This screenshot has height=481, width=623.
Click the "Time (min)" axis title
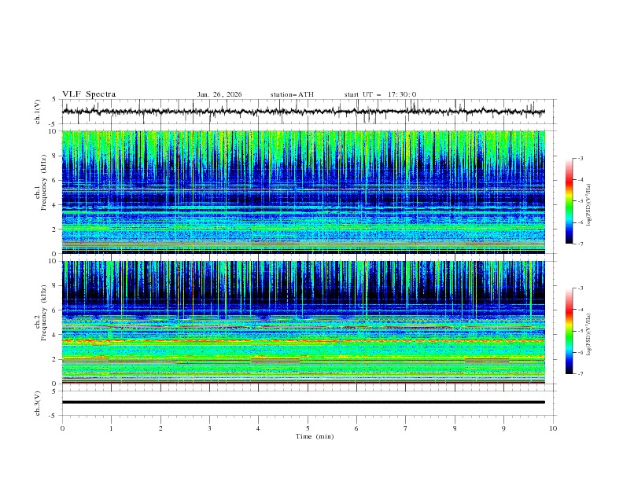tap(315, 436)
